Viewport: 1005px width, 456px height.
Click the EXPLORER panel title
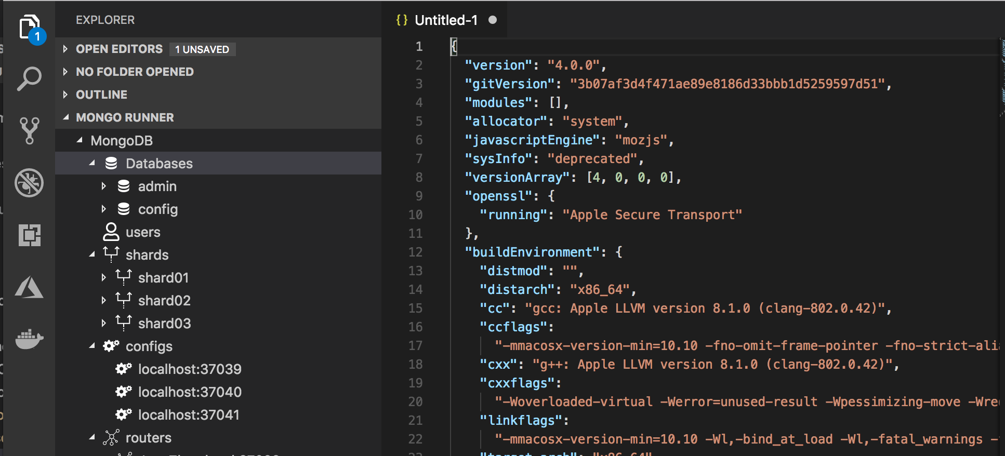[105, 20]
